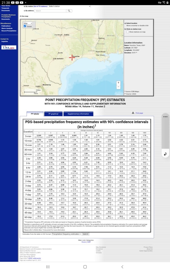Open Publications in sidebar

6,26
